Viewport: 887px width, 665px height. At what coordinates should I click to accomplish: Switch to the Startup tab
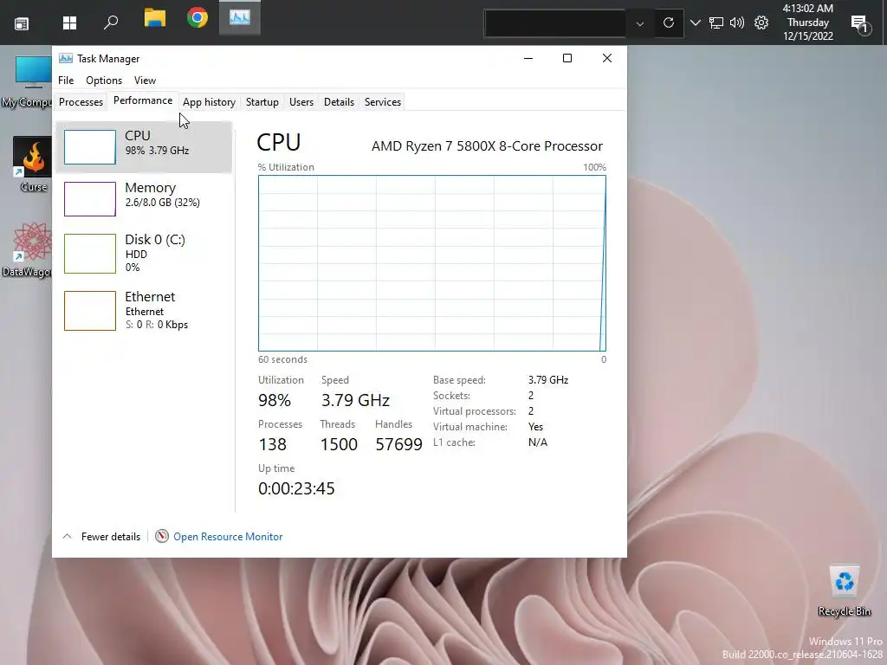(262, 102)
